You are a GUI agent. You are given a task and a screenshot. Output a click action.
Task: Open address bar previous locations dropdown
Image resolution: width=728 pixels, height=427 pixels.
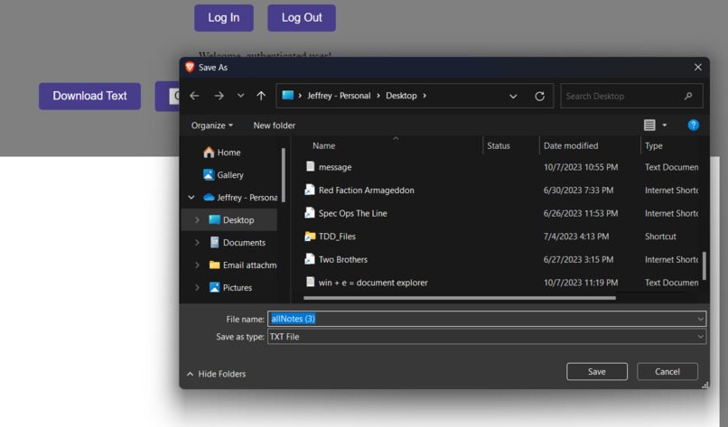[x=513, y=96]
